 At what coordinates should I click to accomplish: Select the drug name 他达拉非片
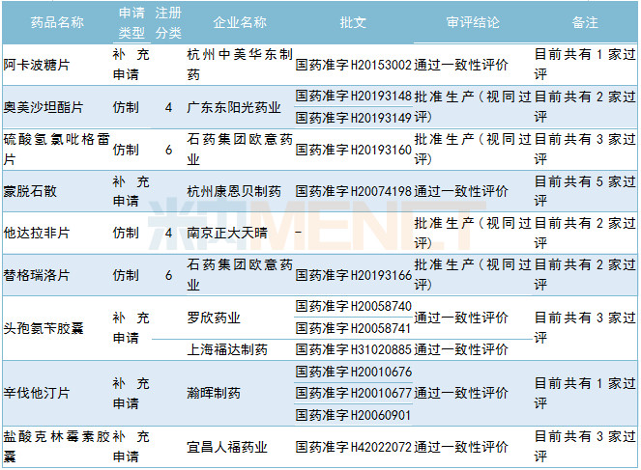37,233
